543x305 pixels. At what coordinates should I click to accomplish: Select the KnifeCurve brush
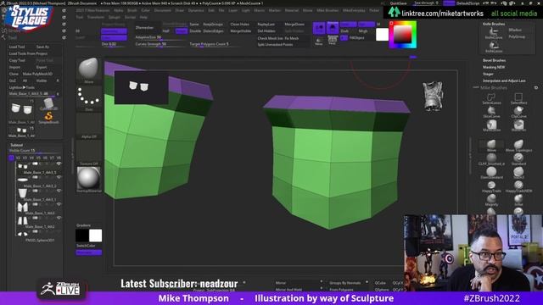point(494,33)
